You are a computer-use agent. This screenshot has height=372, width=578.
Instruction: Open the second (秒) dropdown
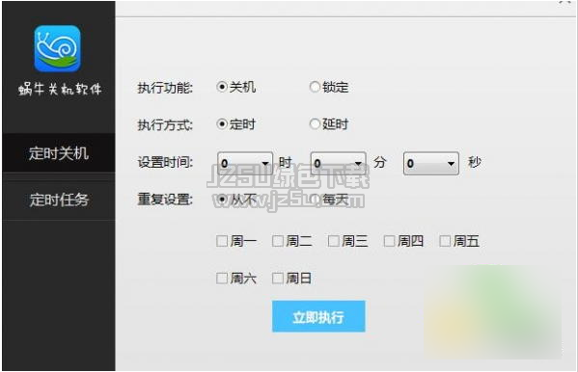coord(431,163)
